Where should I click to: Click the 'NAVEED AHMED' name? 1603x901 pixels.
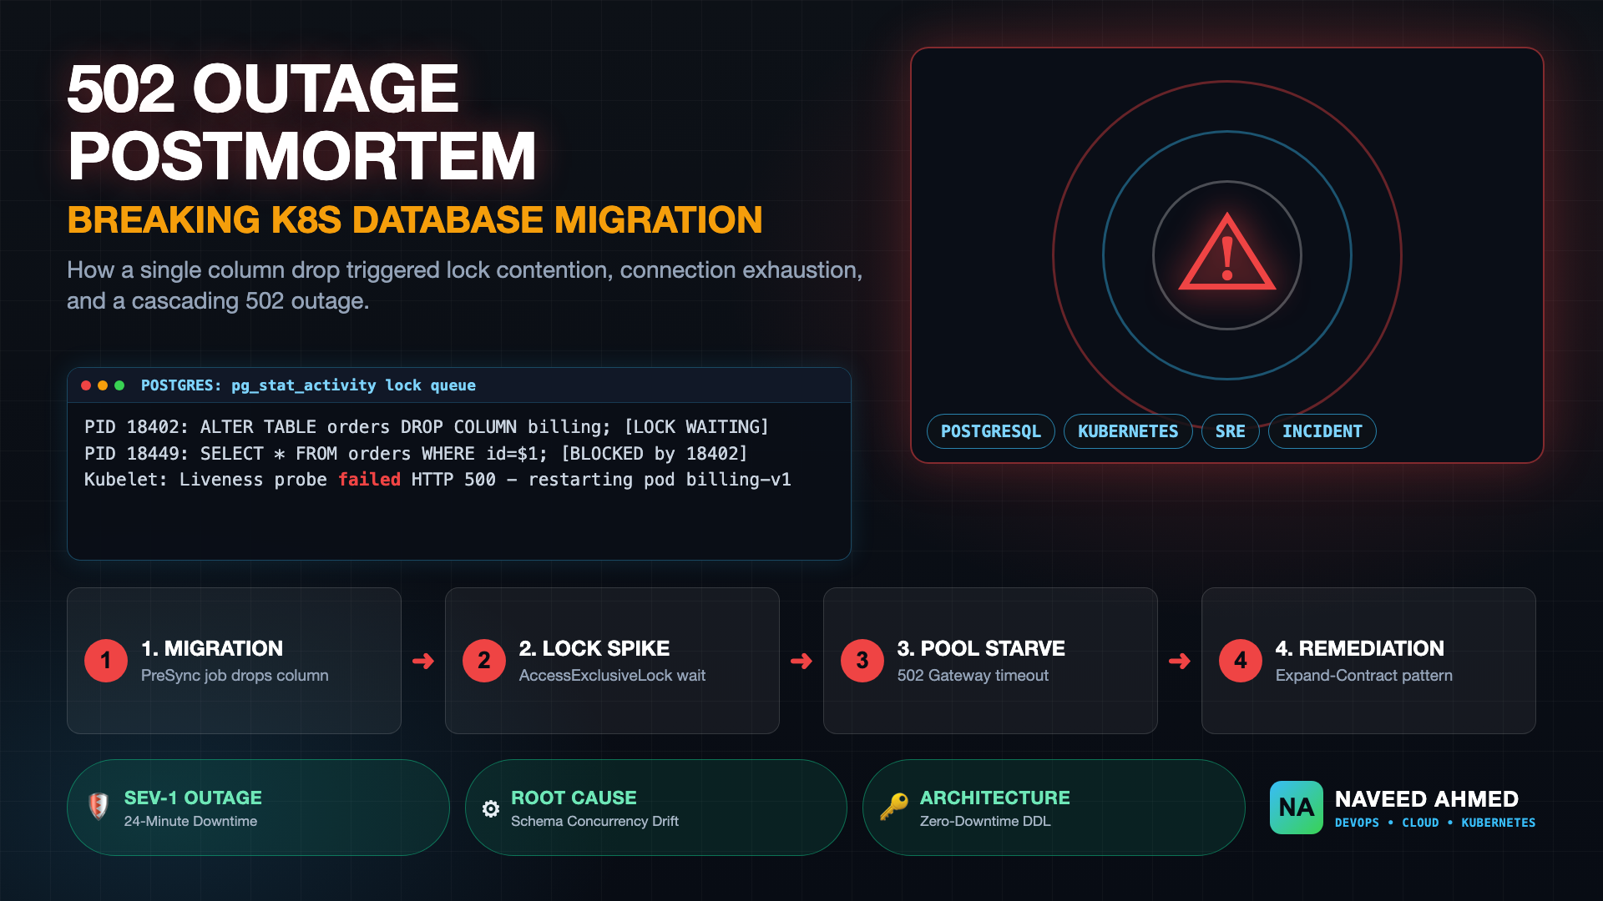[x=1426, y=799]
